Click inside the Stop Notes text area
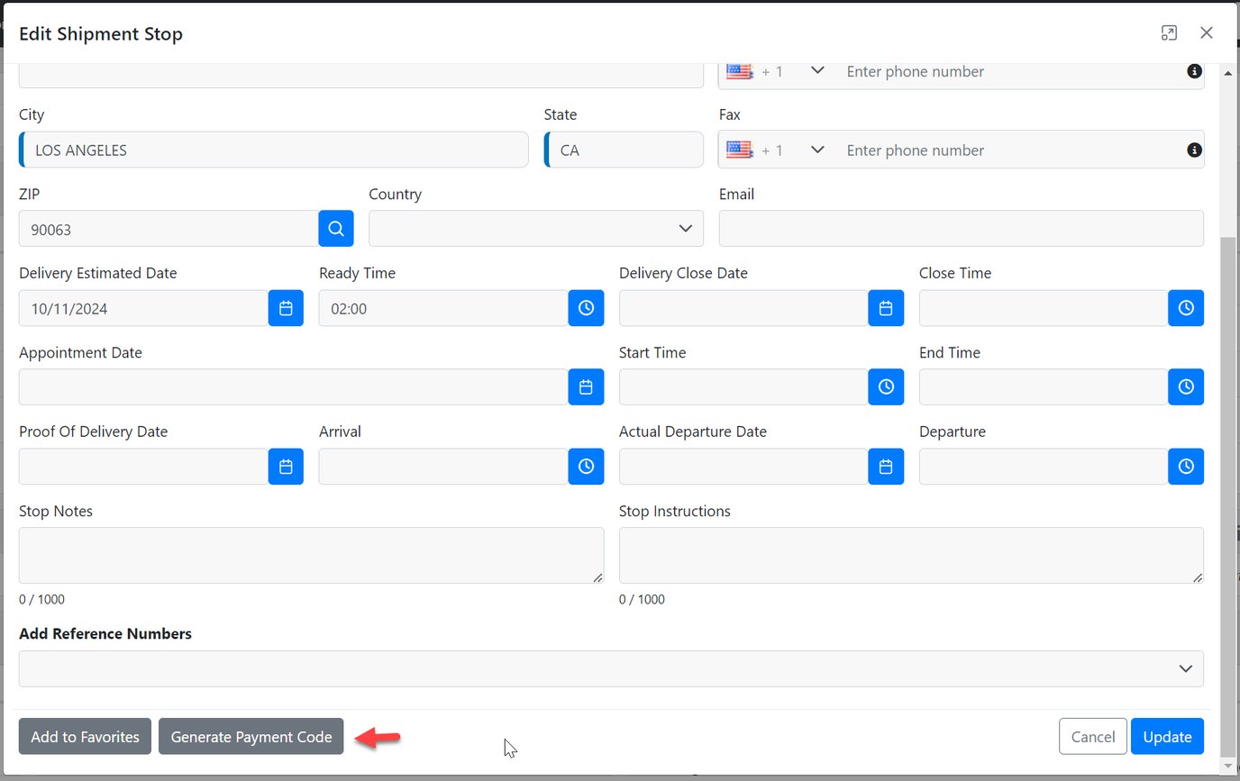Viewport: 1240px width, 781px height. click(x=311, y=555)
